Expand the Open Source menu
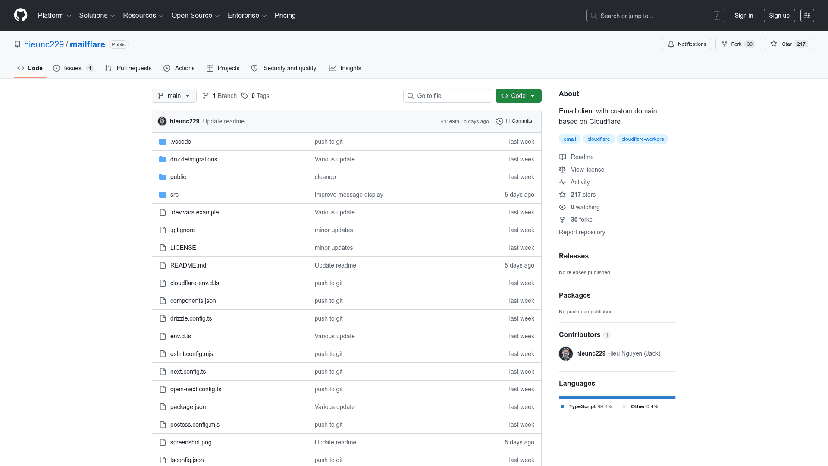The height and width of the screenshot is (466, 828). click(x=195, y=16)
